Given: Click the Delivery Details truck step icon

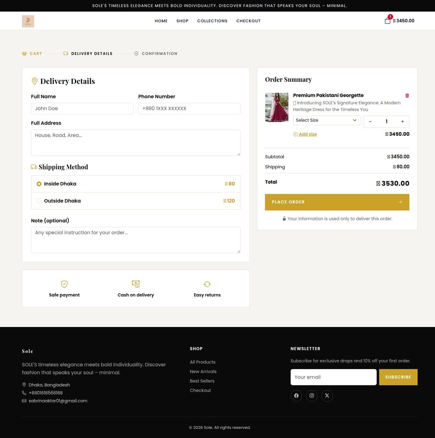Looking at the screenshot, I should [x=66, y=54].
